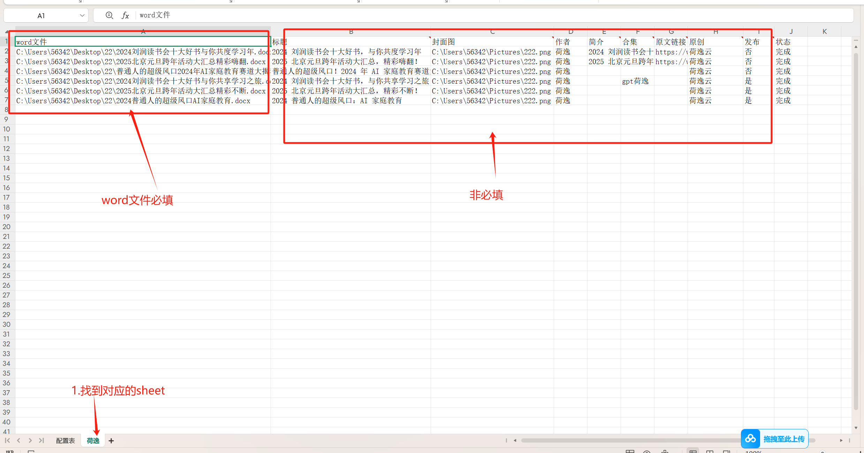Click the next sheet arrow
The height and width of the screenshot is (453, 864).
[x=30, y=440]
